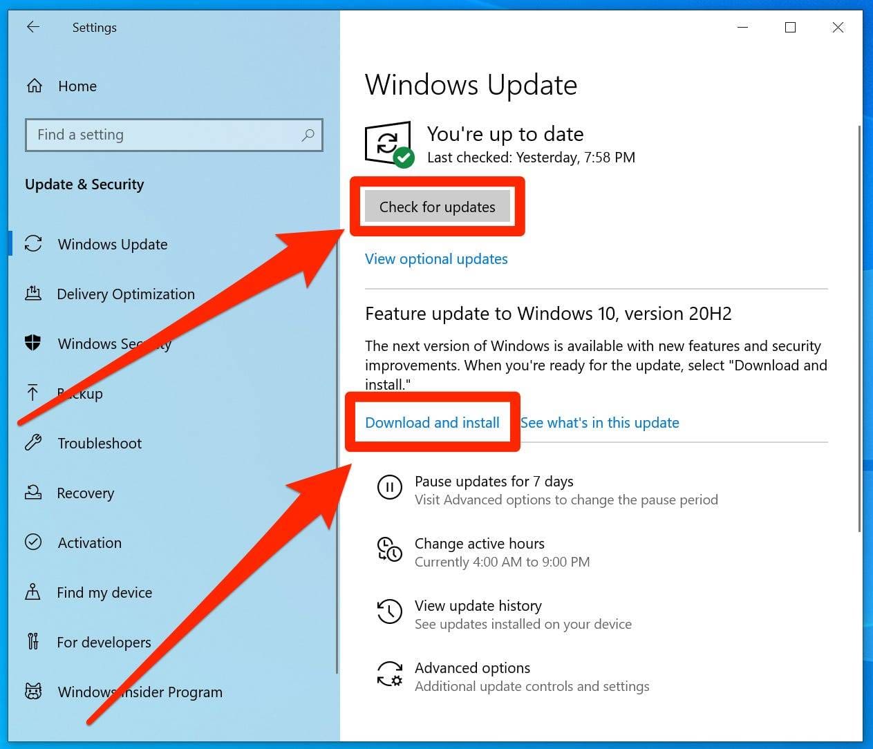Screen dimensions: 873x749
Task: Click the Find my device icon
Action: (32, 591)
